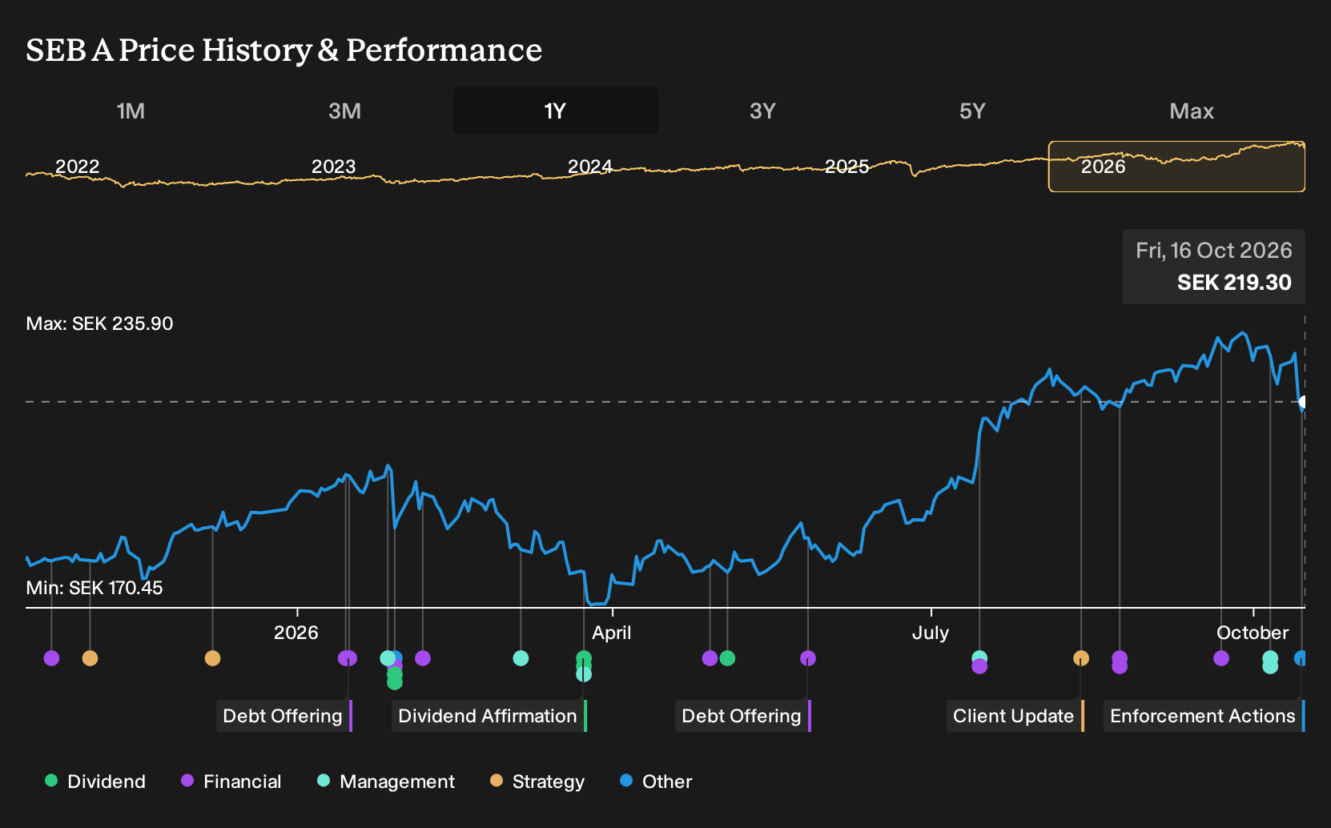Click the purple Financial marker just left of October
Screen dimensions: 1331x828
1221,658
